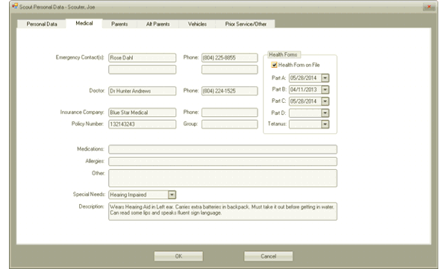448x269 pixels.
Task: Click the Policy Number field 132143243
Action: [143, 124]
